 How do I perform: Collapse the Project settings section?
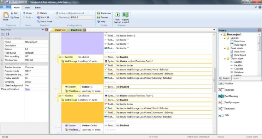point(2,38)
